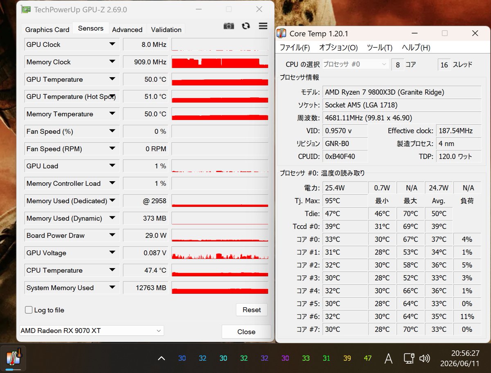491x373 pixels.
Task: Click the 120.0 ワット TDP value
Action: [459, 156]
